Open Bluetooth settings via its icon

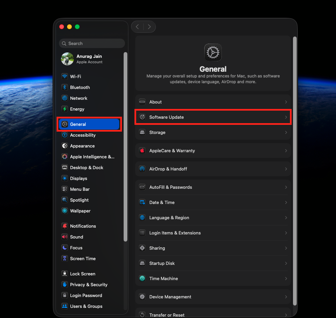(64, 87)
